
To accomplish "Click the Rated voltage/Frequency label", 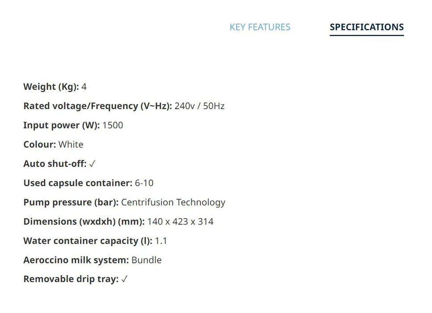I will tap(97, 106).
